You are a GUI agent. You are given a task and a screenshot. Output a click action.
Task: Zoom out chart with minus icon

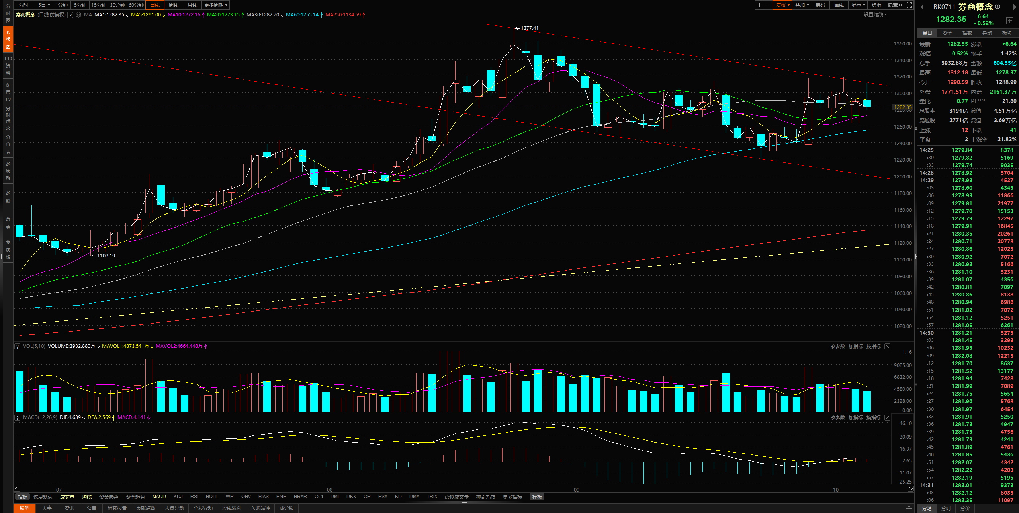[768, 5]
